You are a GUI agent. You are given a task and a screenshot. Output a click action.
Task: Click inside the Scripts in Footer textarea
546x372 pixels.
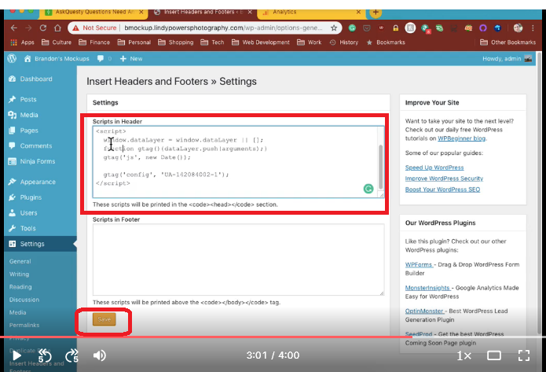point(238,260)
